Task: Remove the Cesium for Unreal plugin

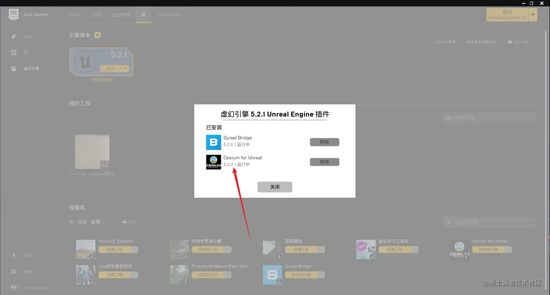Action: click(x=324, y=162)
